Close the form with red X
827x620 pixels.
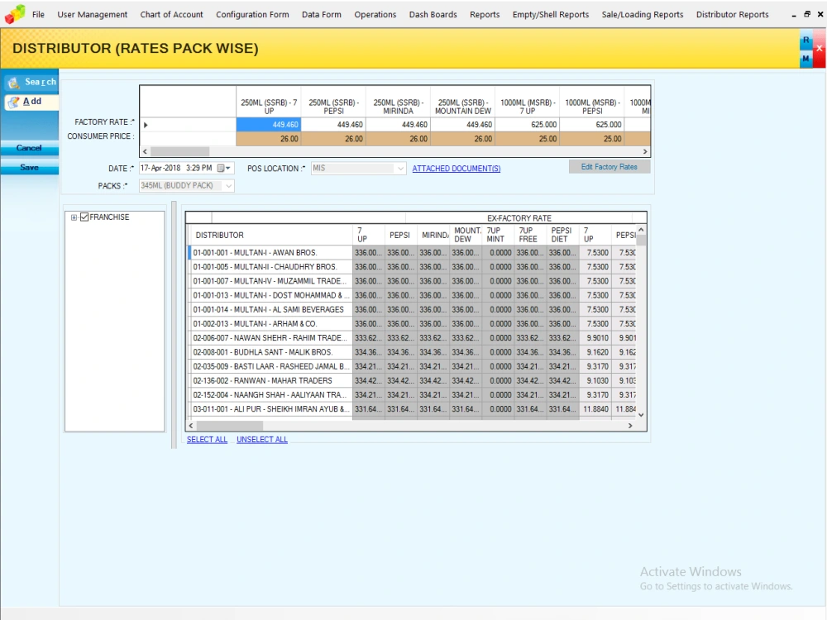click(x=819, y=49)
